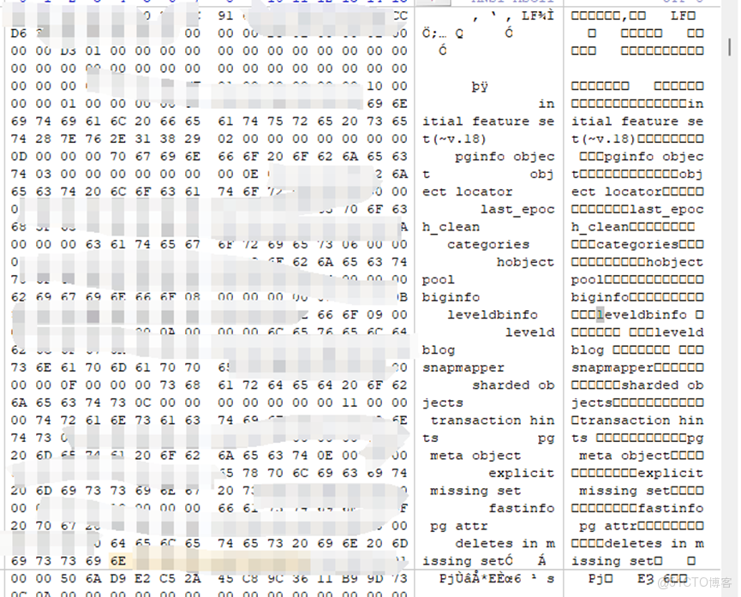
Task: Click 'itial feature se' in the middle ANSI column
Action: pyautogui.click(x=488, y=121)
